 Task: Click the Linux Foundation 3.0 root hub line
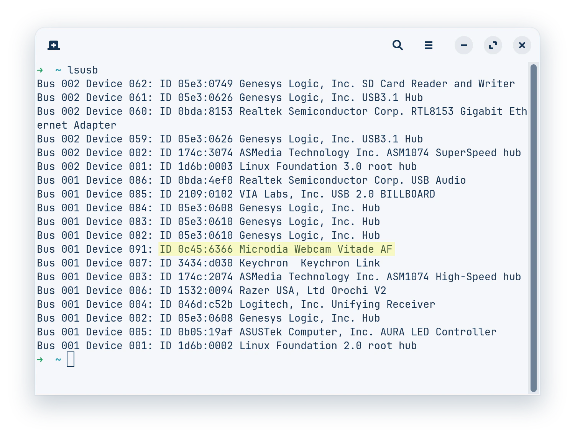click(x=227, y=167)
